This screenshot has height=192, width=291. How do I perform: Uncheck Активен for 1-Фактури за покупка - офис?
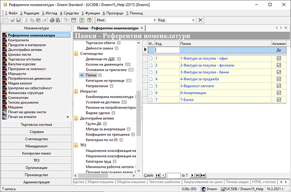[x=278, y=58]
